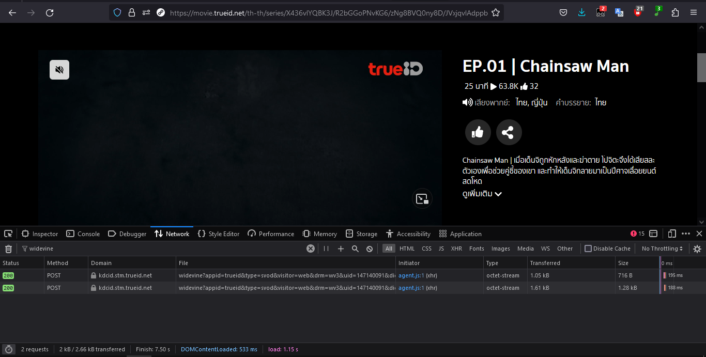Click the page vertical scrollbar thumb
706x357 pixels.
[x=701, y=68]
